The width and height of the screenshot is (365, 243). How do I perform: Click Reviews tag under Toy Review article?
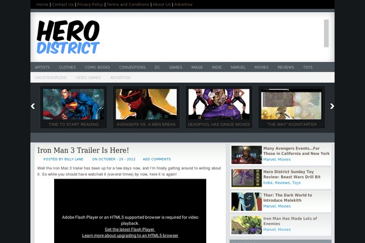click(x=282, y=183)
